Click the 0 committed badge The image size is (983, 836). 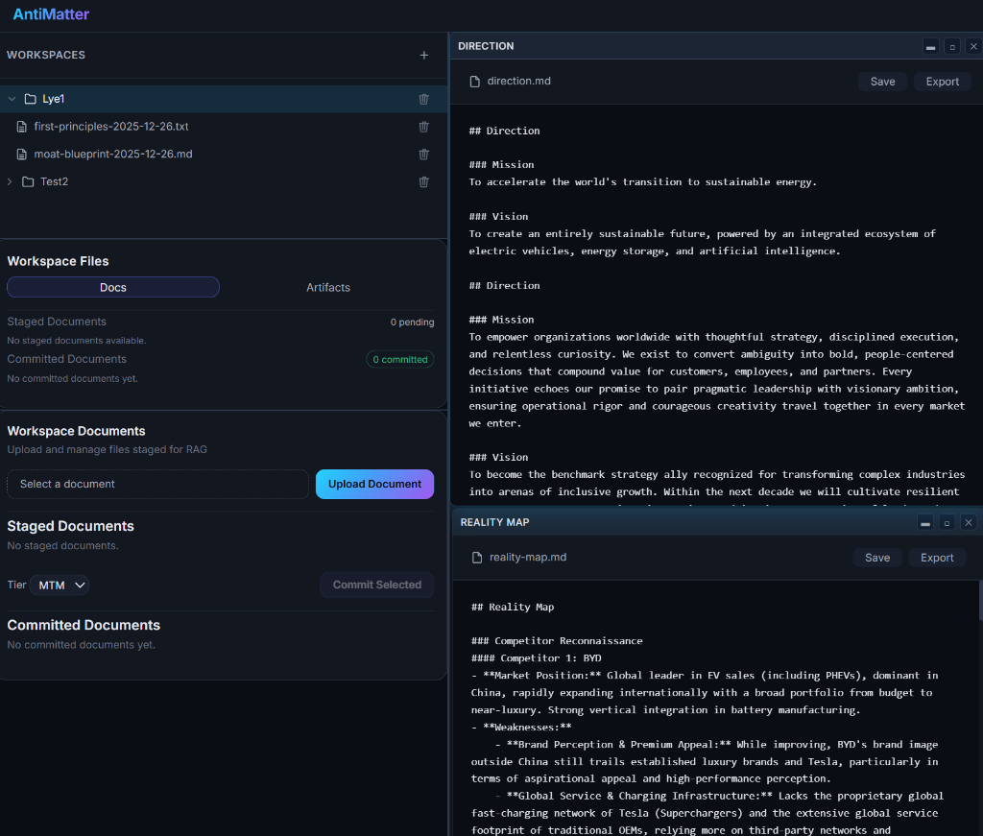coord(399,359)
